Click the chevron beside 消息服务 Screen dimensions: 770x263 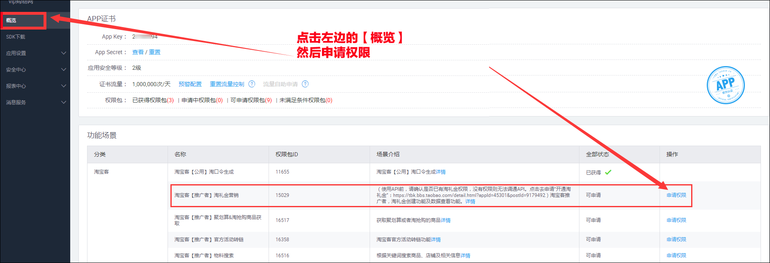64,102
